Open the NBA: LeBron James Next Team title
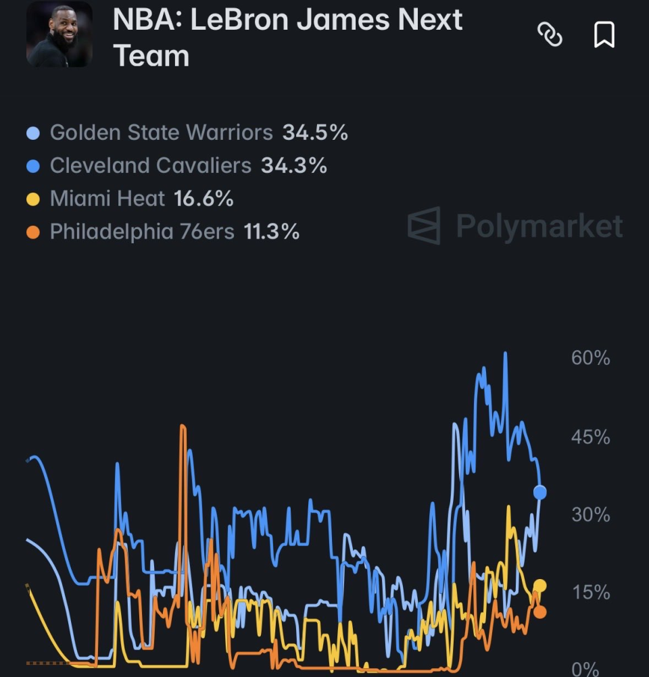649x677 pixels. (288, 38)
